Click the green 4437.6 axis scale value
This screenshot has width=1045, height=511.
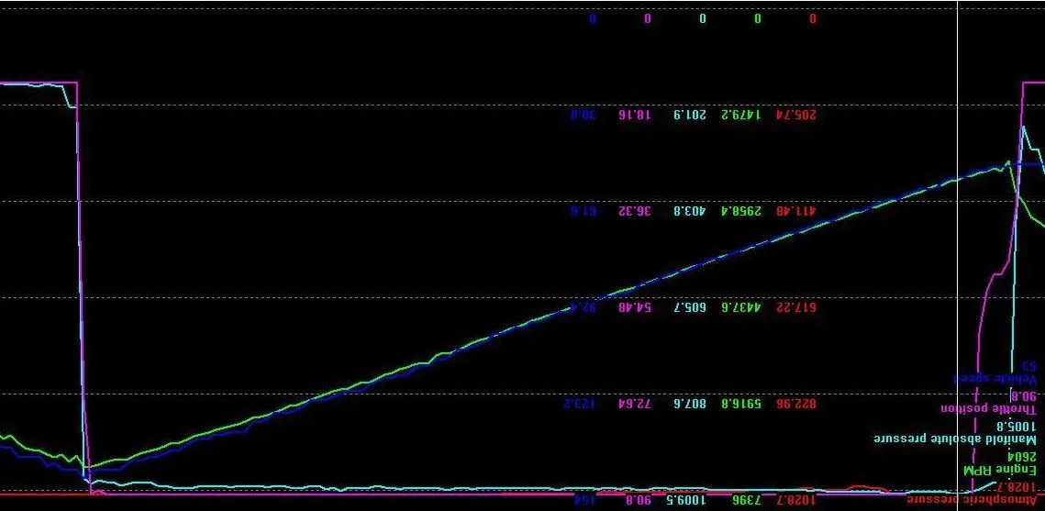click(741, 307)
